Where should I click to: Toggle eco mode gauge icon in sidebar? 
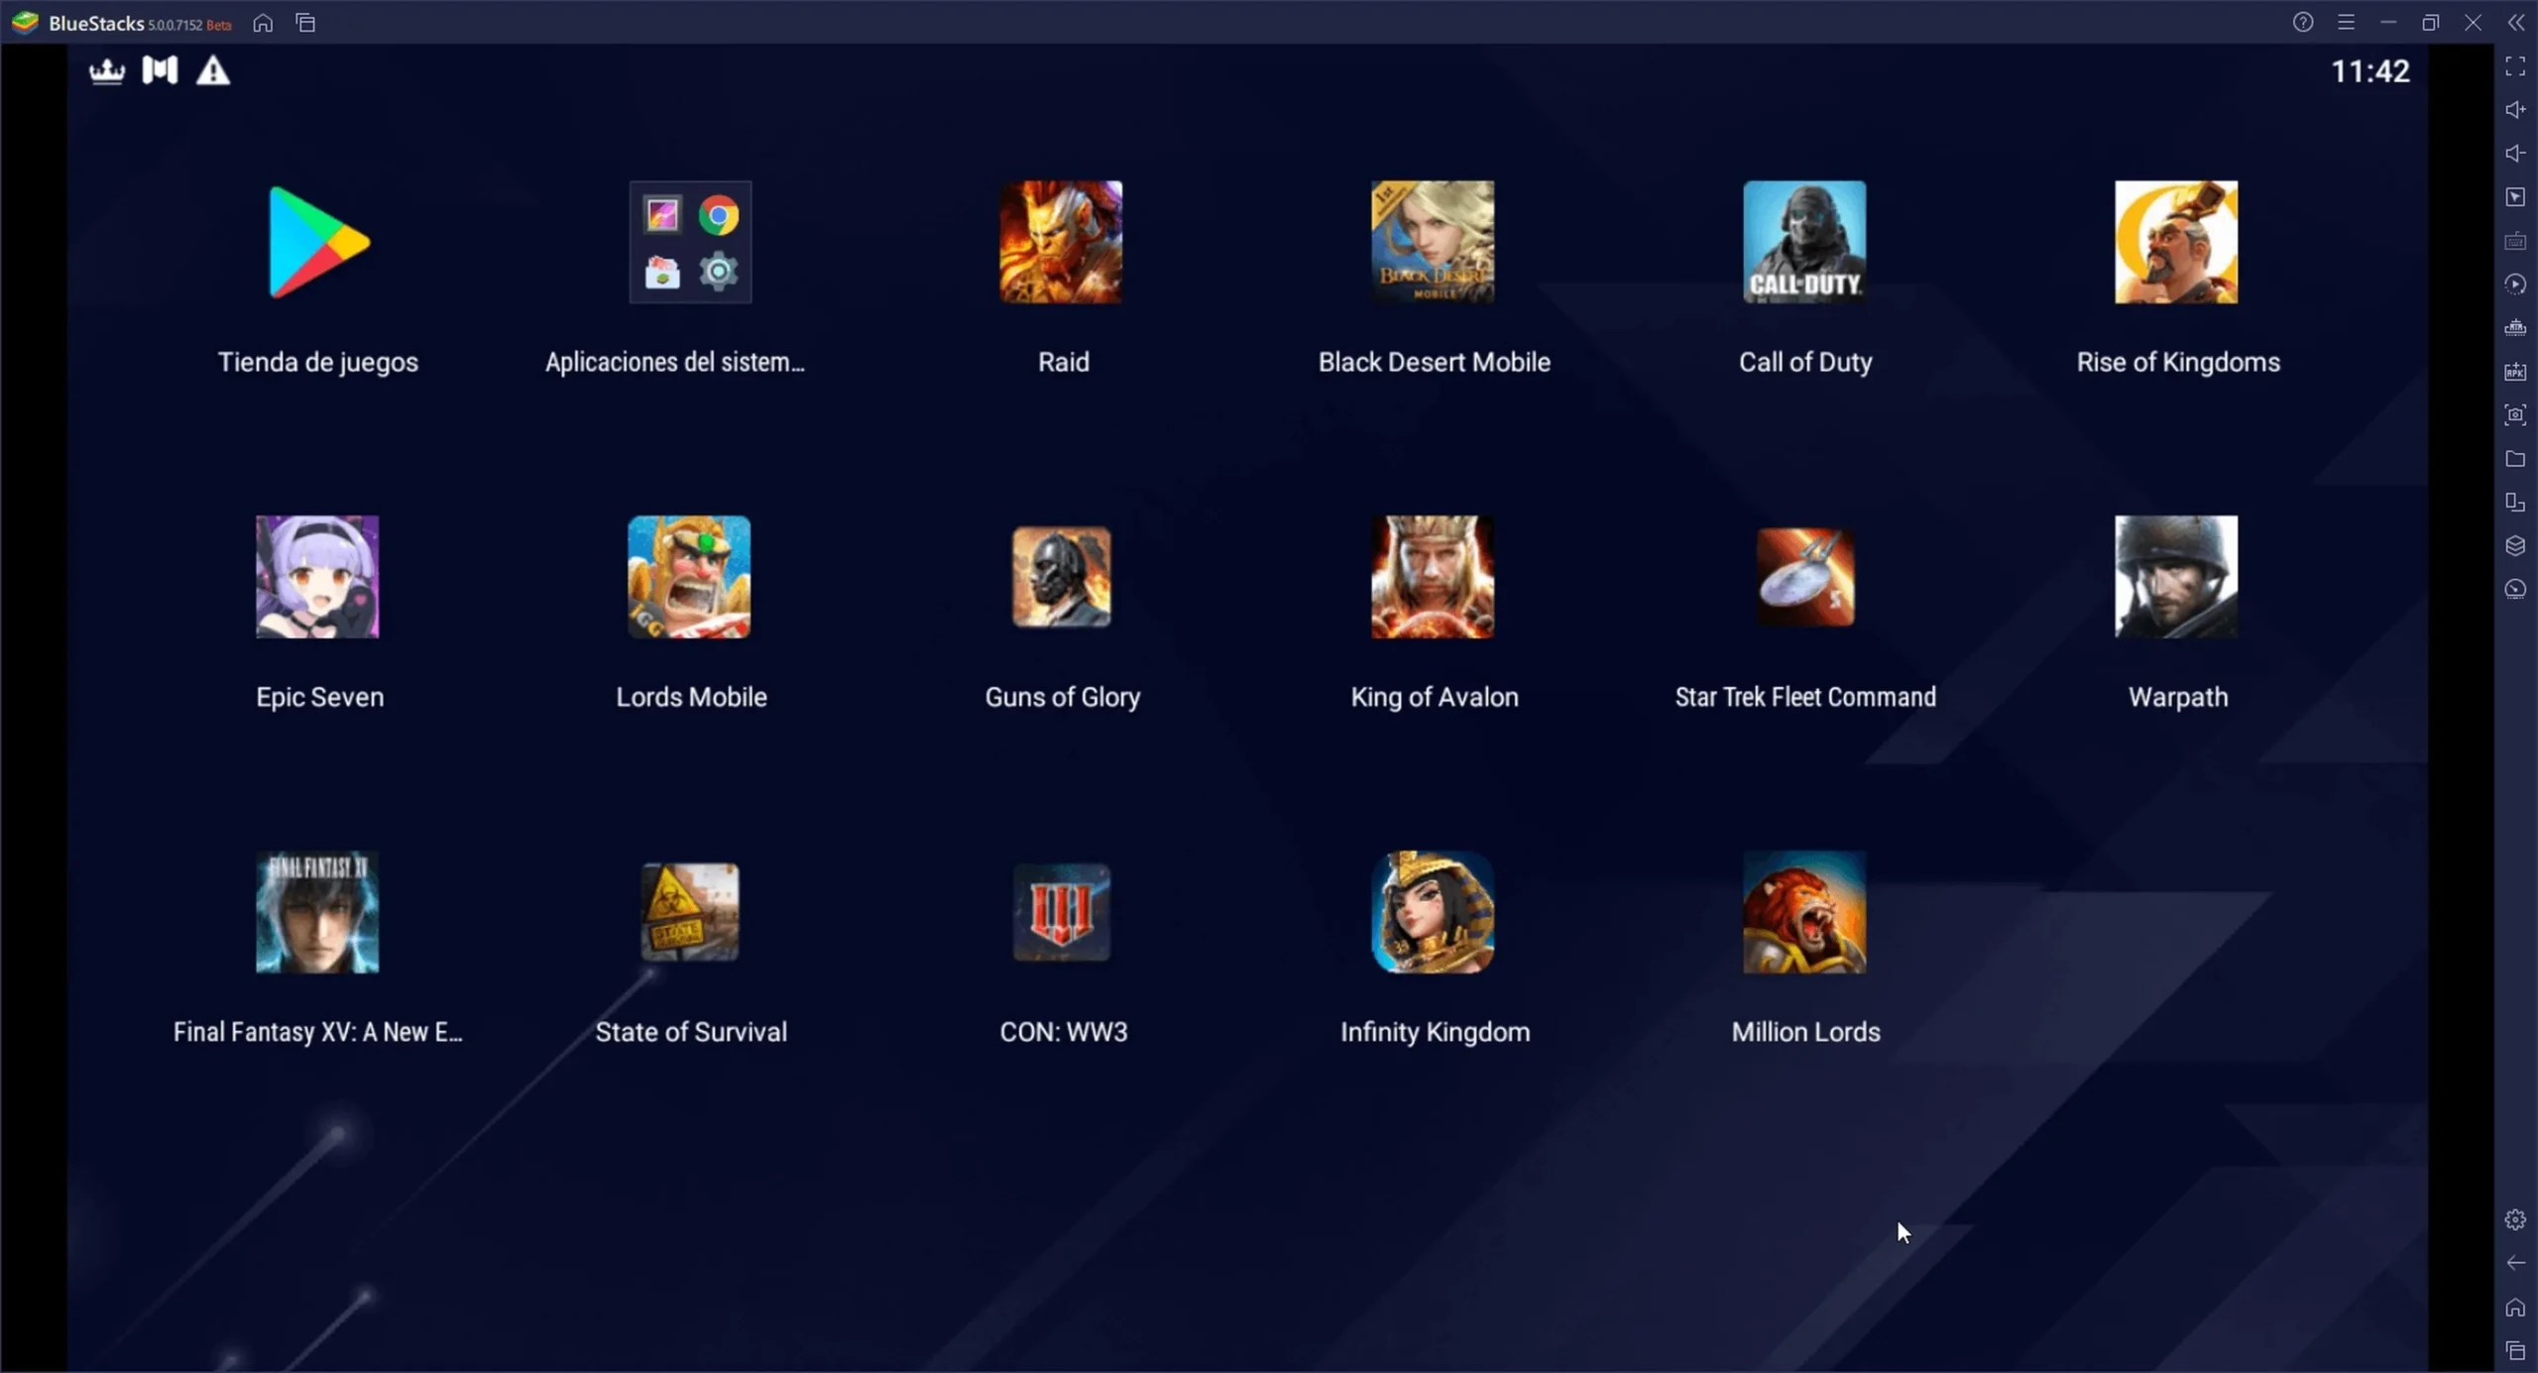point(2515,590)
